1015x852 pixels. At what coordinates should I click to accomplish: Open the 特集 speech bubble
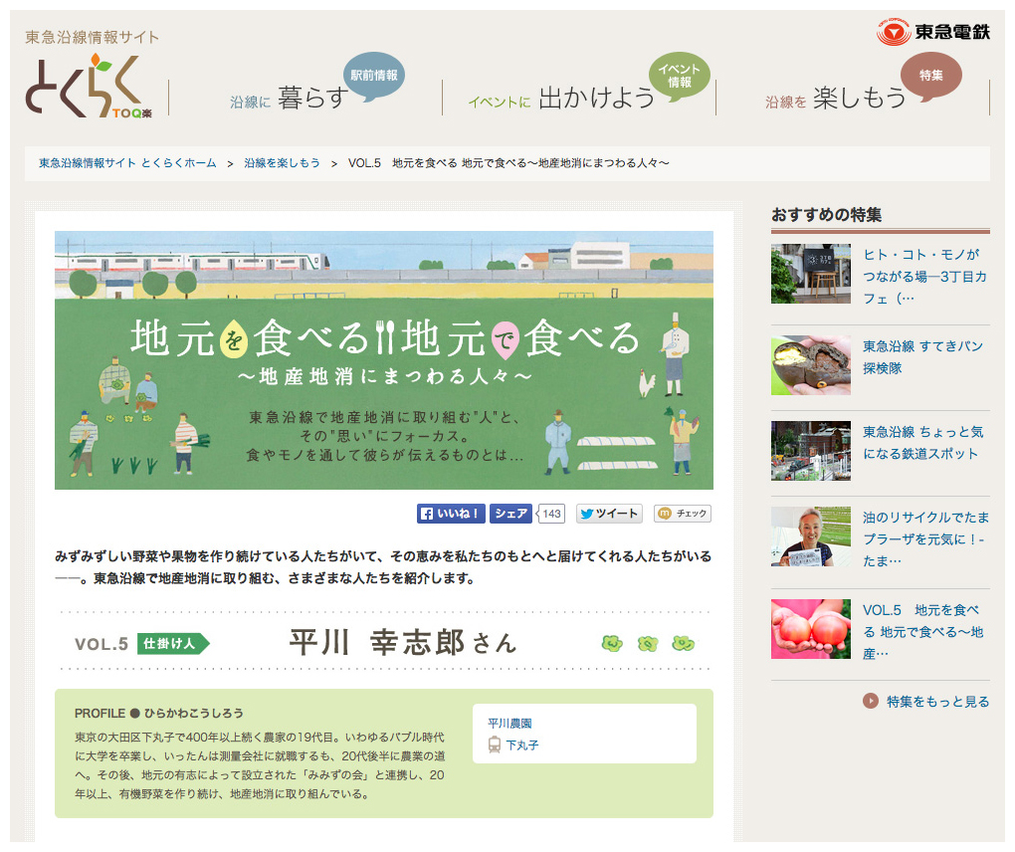(930, 77)
